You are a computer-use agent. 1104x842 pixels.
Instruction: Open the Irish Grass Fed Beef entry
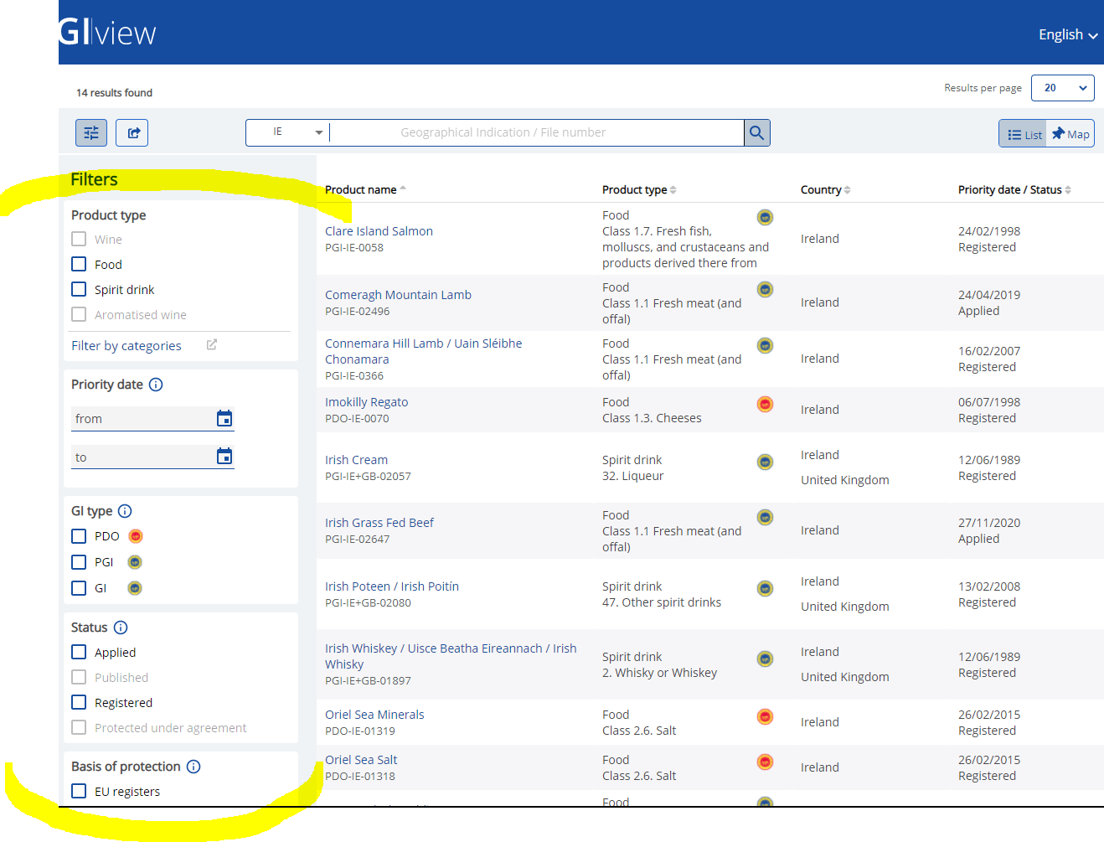point(379,523)
